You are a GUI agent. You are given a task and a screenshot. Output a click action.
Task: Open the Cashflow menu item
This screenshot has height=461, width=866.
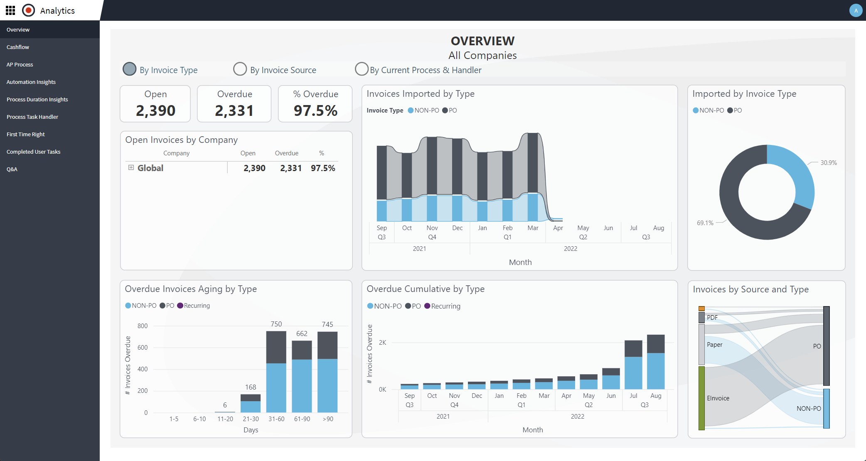(x=18, y=47)
